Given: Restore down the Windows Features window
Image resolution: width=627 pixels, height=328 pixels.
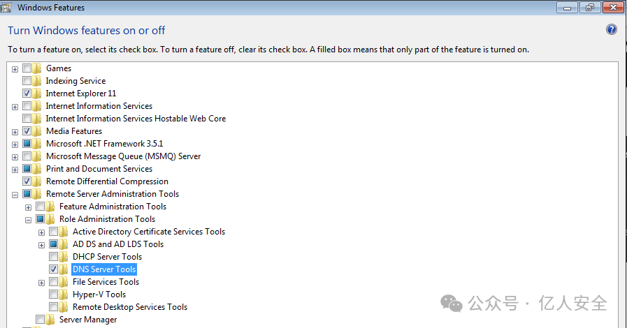Looking at the screenshot, I should coord(590,8).
